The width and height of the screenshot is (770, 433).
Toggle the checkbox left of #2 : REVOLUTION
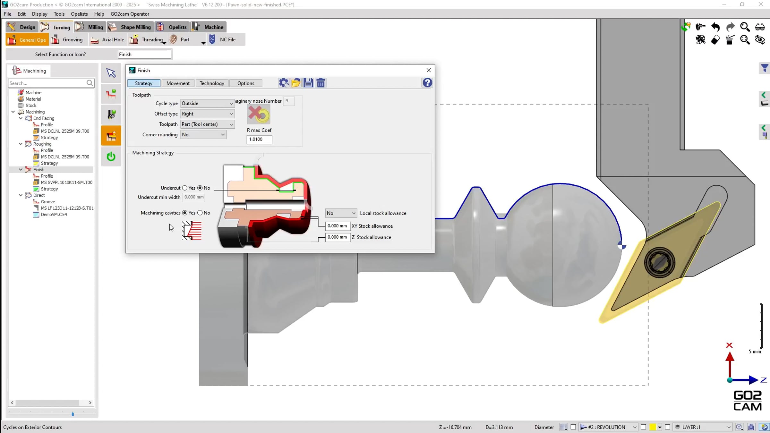click(x=573, y=427)
